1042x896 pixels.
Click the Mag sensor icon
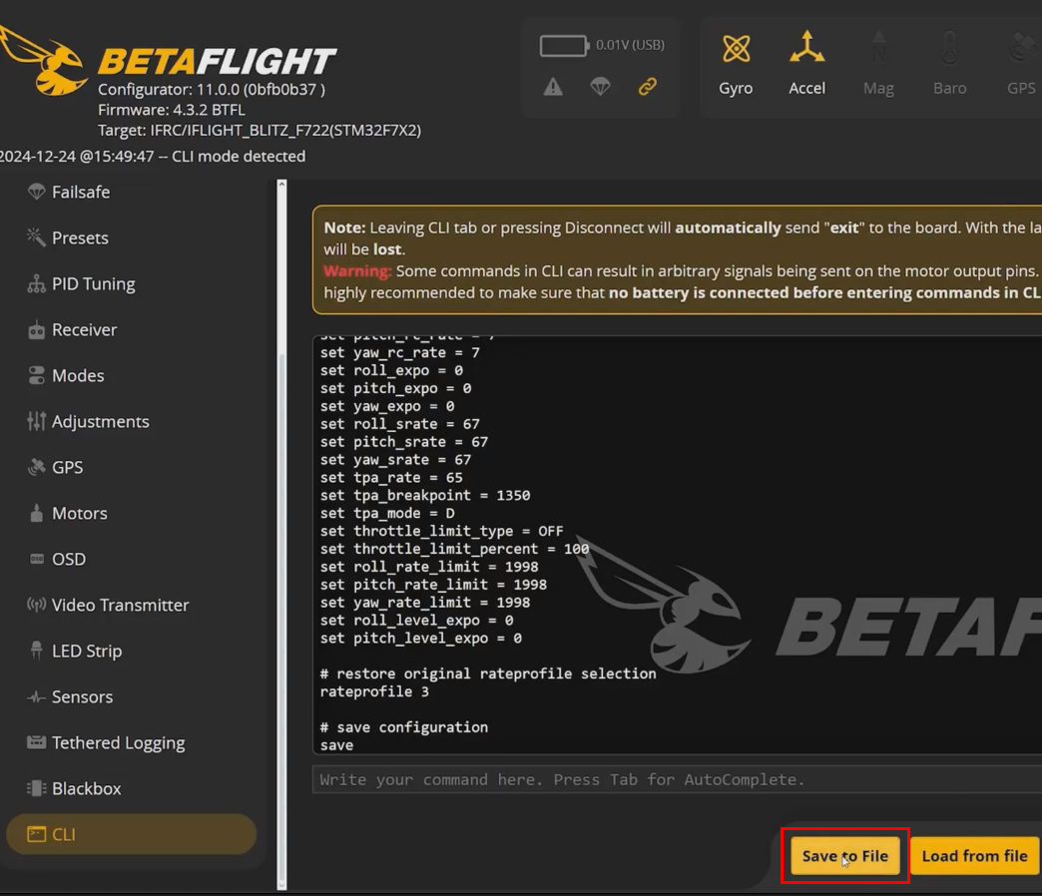(878, 50)
